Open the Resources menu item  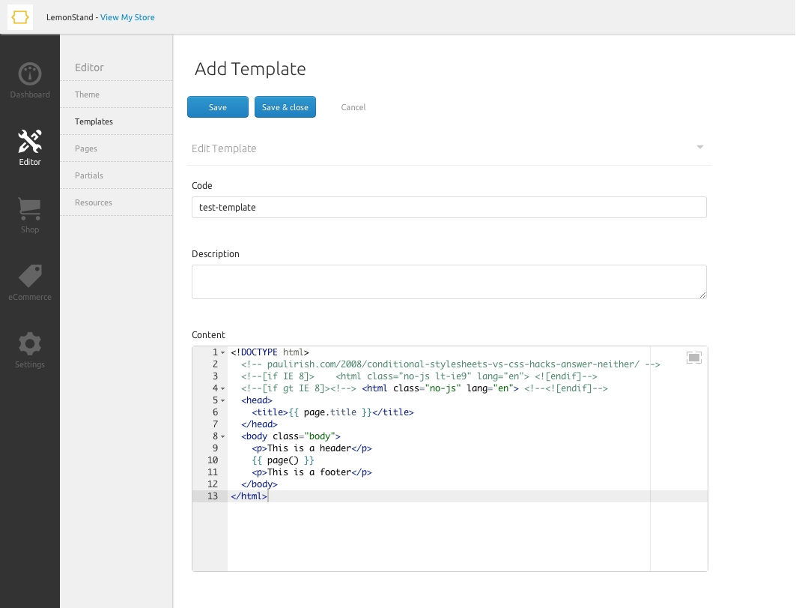(x=116, y=202)
